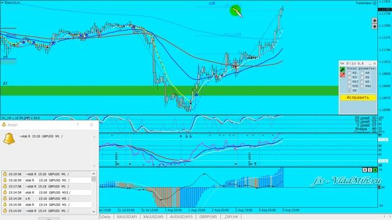
Task: Click the help question mark in the alert dialog
Action: click(78, 125)
